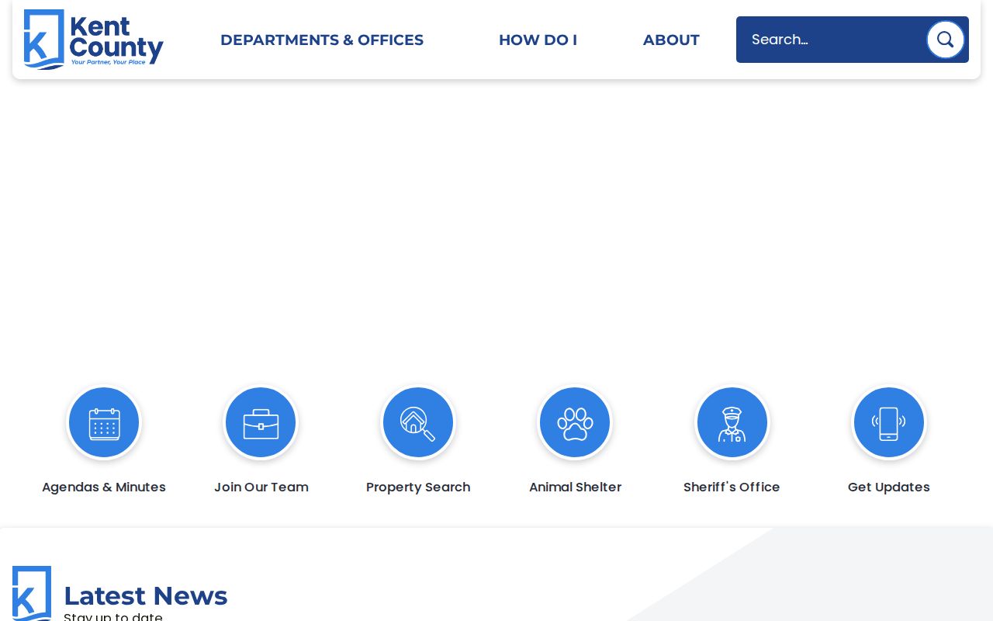
Task: Select the Animal Shelter paw icon
Action: point(575,423)
